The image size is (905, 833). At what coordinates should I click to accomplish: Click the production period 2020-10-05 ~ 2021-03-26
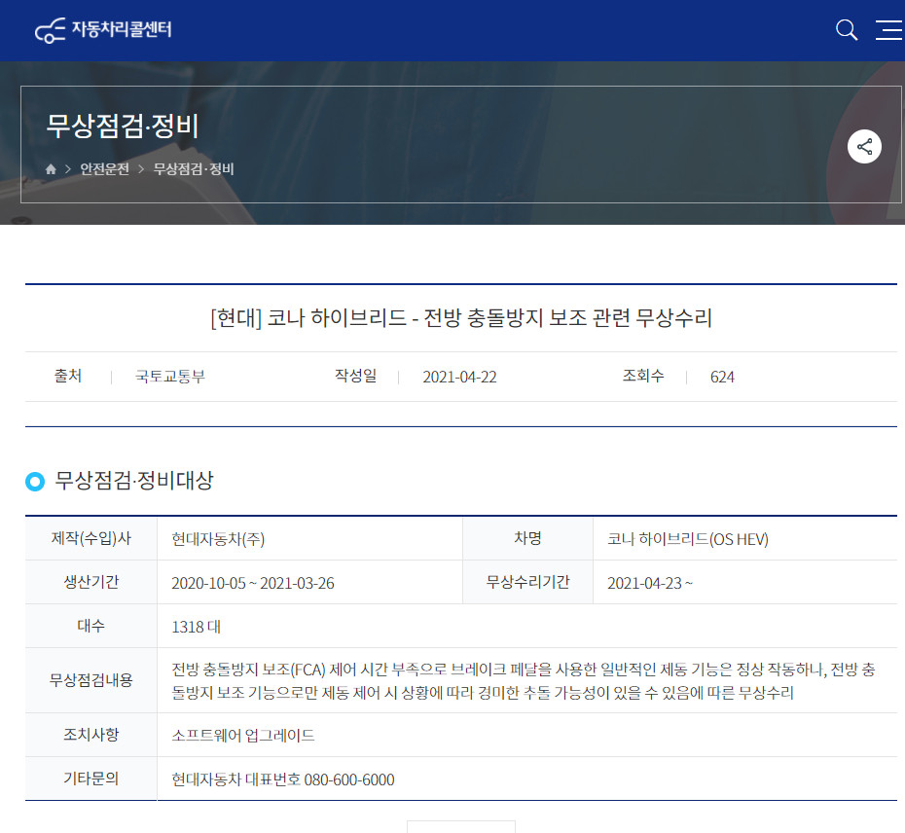pos(253,583)
